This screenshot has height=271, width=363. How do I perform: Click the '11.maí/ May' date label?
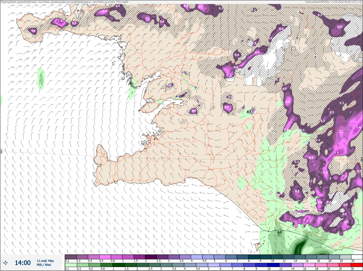click(x=45, y=261)
